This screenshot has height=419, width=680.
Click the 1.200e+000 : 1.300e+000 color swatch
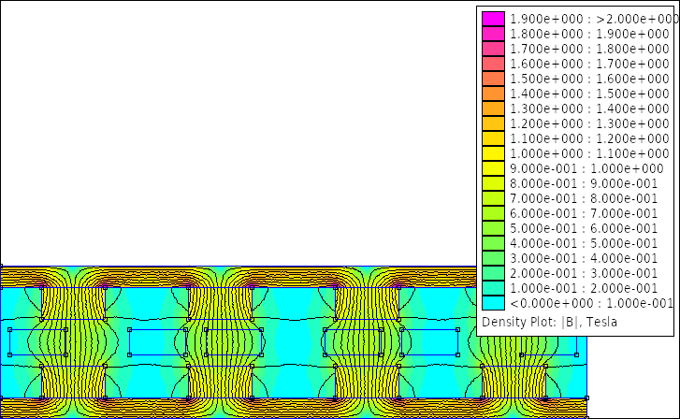[493, 123]
